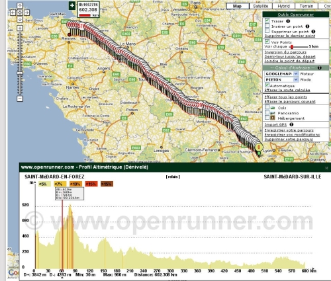
Task: Click the [relais] label in profile header
Action: pos(173,177)
